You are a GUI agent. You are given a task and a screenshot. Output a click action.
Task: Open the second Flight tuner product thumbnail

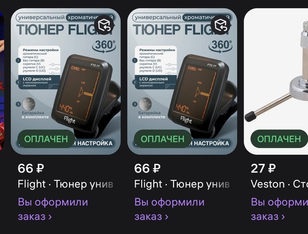pos(183,81)
